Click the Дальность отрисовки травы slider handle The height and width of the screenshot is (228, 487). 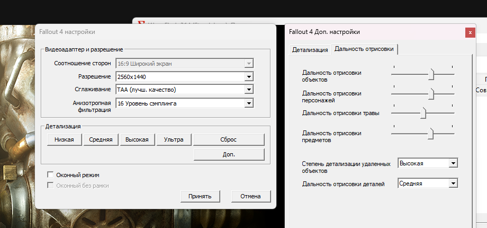423,113
